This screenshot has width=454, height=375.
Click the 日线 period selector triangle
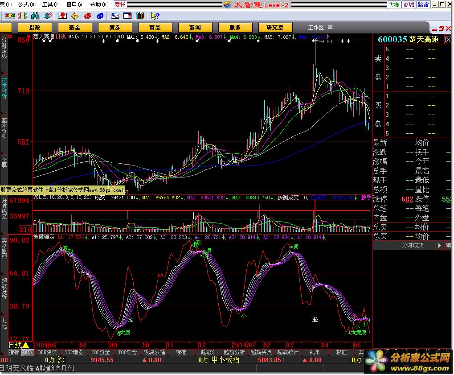click(x=25, y=345)
